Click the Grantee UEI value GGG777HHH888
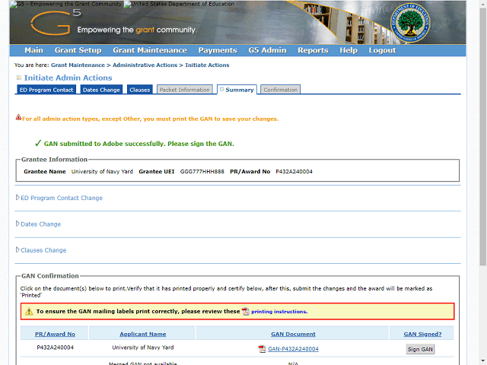Viewport: 487px width, 365px height. click(202, 171)
